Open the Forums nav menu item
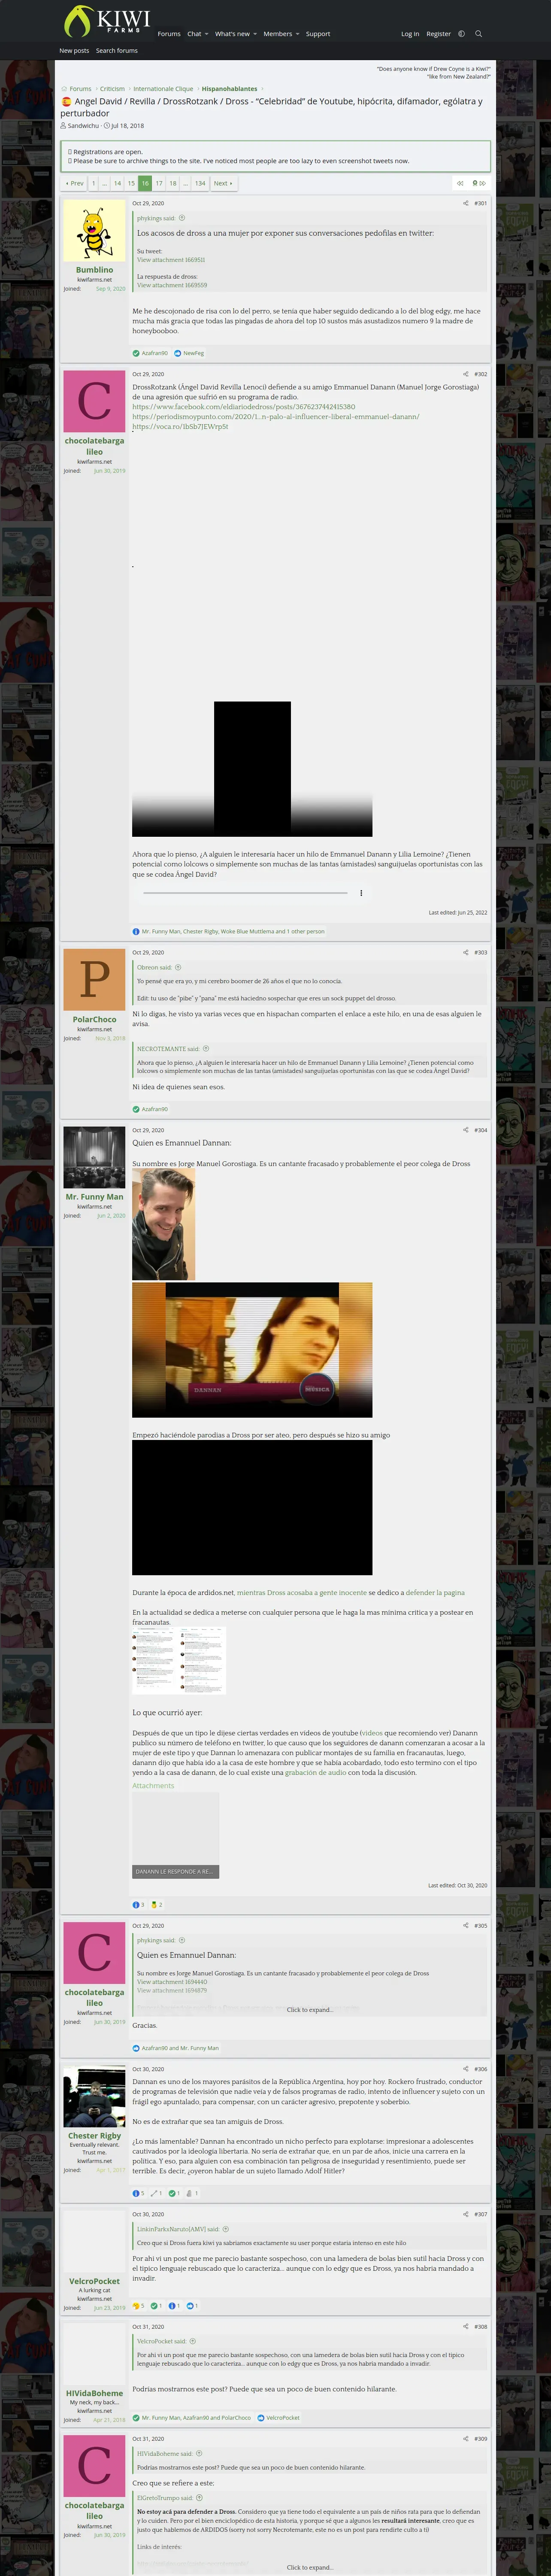551x2576 pixels. click(x=169, y=34)
